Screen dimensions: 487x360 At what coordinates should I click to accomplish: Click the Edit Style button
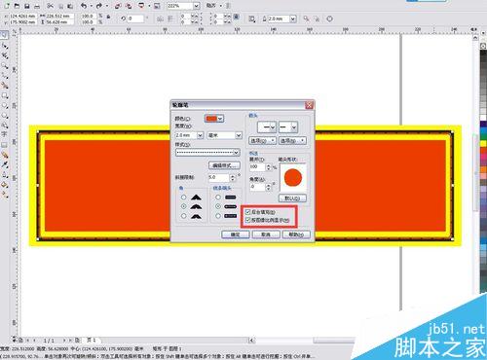coord(224,165)
